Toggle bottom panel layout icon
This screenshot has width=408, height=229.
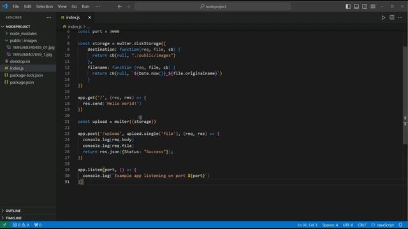(x=356, y=6)
